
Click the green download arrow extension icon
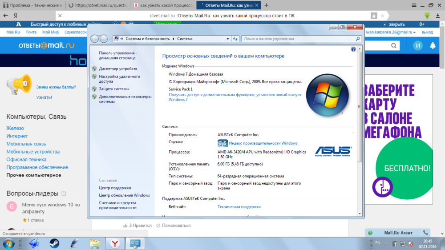click(x=427, y=16)
